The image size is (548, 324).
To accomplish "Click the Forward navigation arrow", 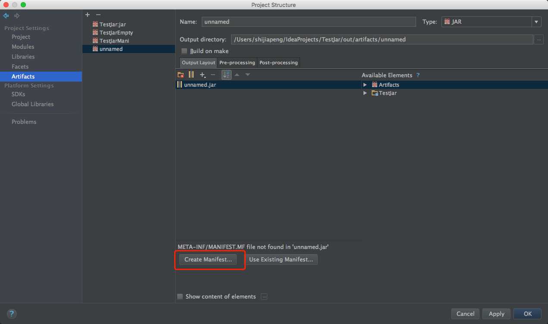I will 17,16.
